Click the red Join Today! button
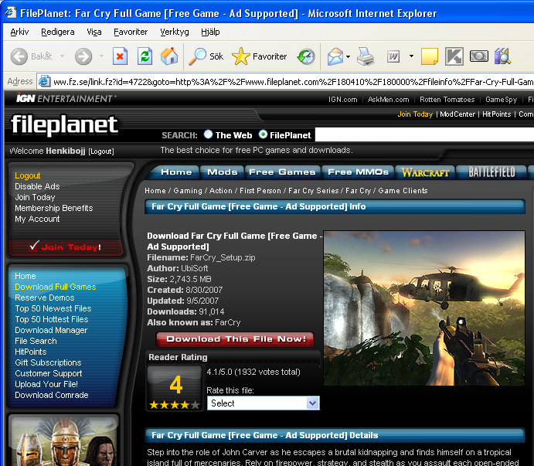 [x=66, y=247]
